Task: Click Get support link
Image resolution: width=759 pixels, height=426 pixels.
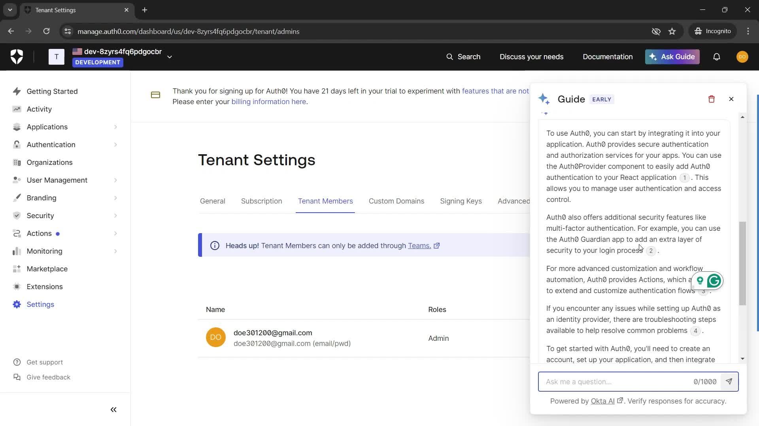Action: [45, 362]
